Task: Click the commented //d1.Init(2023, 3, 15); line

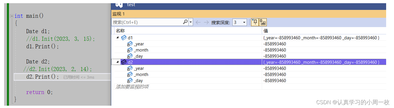Action: [x=60, y=39]
